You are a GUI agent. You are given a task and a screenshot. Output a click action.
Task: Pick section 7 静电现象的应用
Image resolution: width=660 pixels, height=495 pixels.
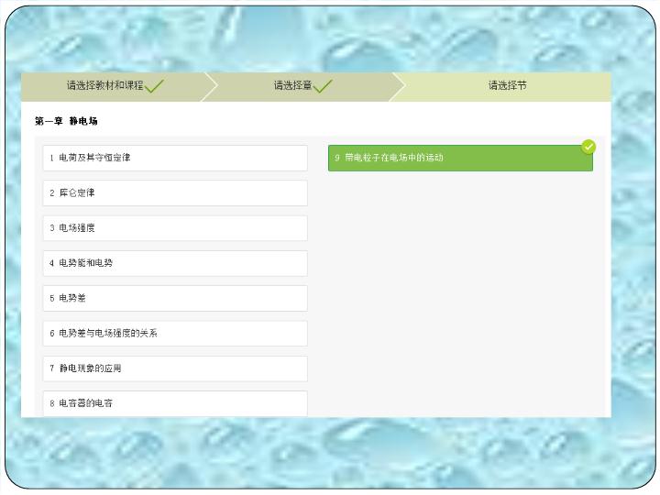[175, 368]
